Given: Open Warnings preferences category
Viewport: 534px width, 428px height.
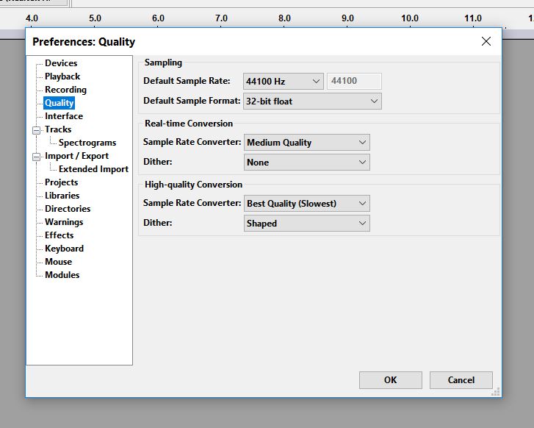Looking at the screenshot, I should 64,222.
